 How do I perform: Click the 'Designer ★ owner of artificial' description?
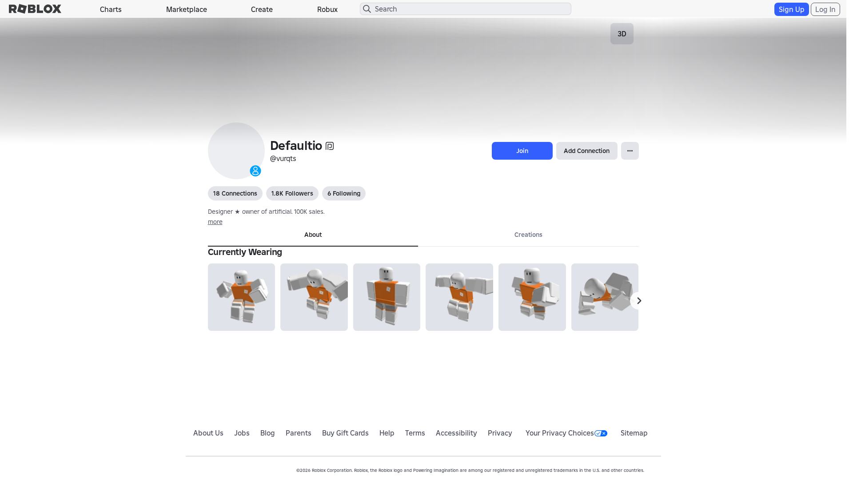point(266,212)
